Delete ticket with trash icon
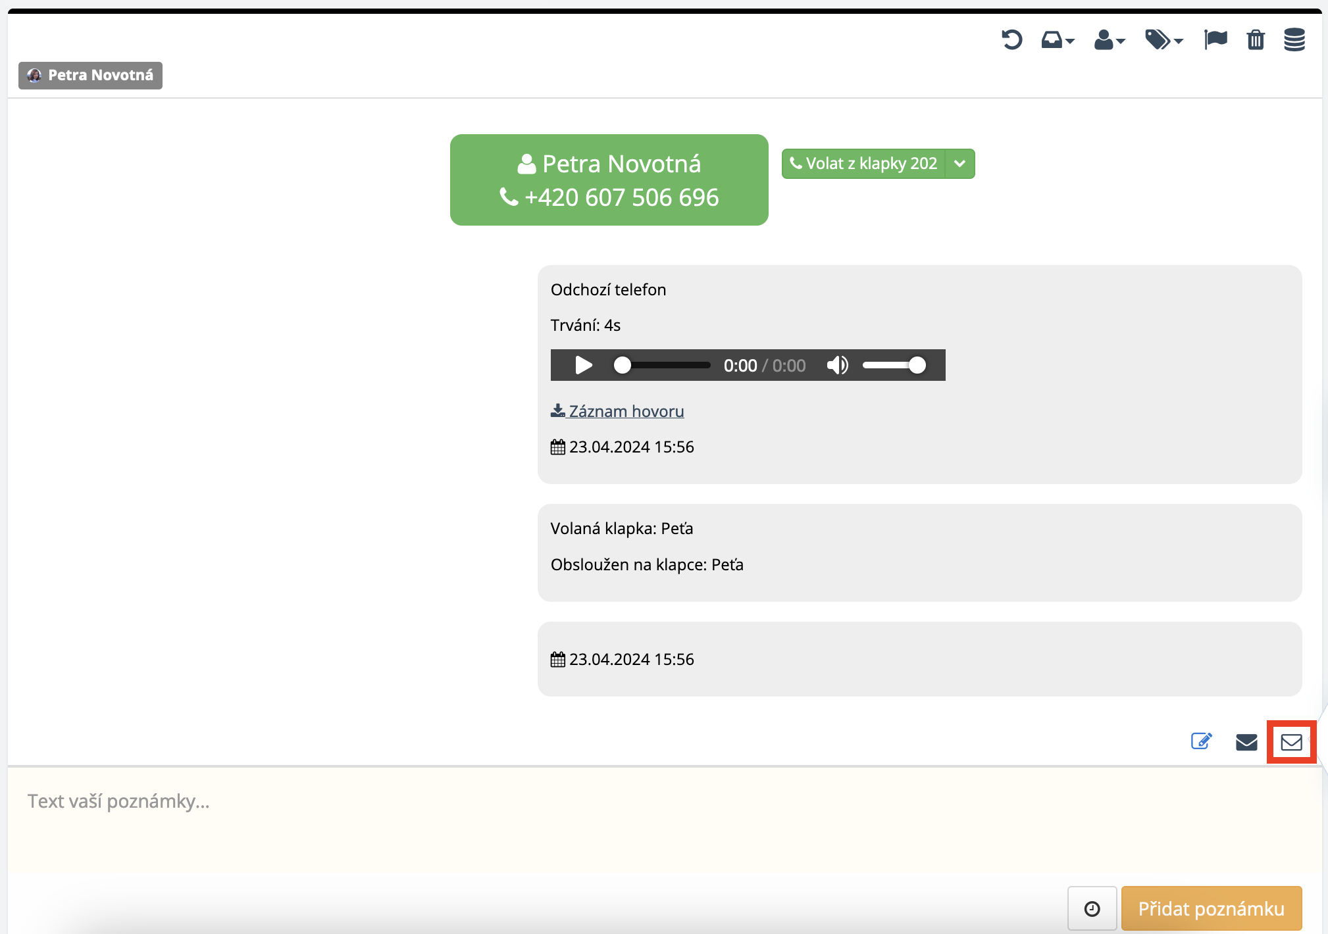Viewport: 1328px width, 934px height. [x=1256, y=40]
